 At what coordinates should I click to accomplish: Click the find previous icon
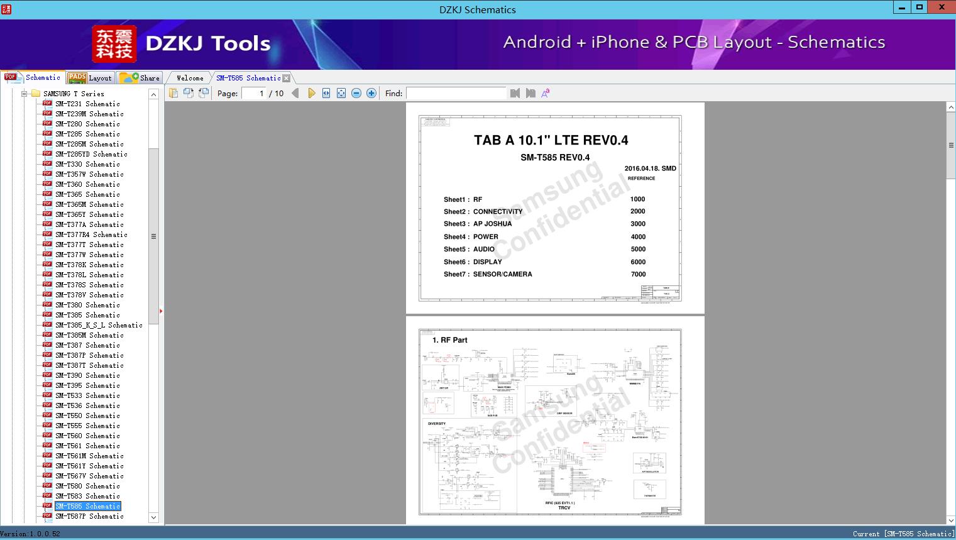coord(515,93)
